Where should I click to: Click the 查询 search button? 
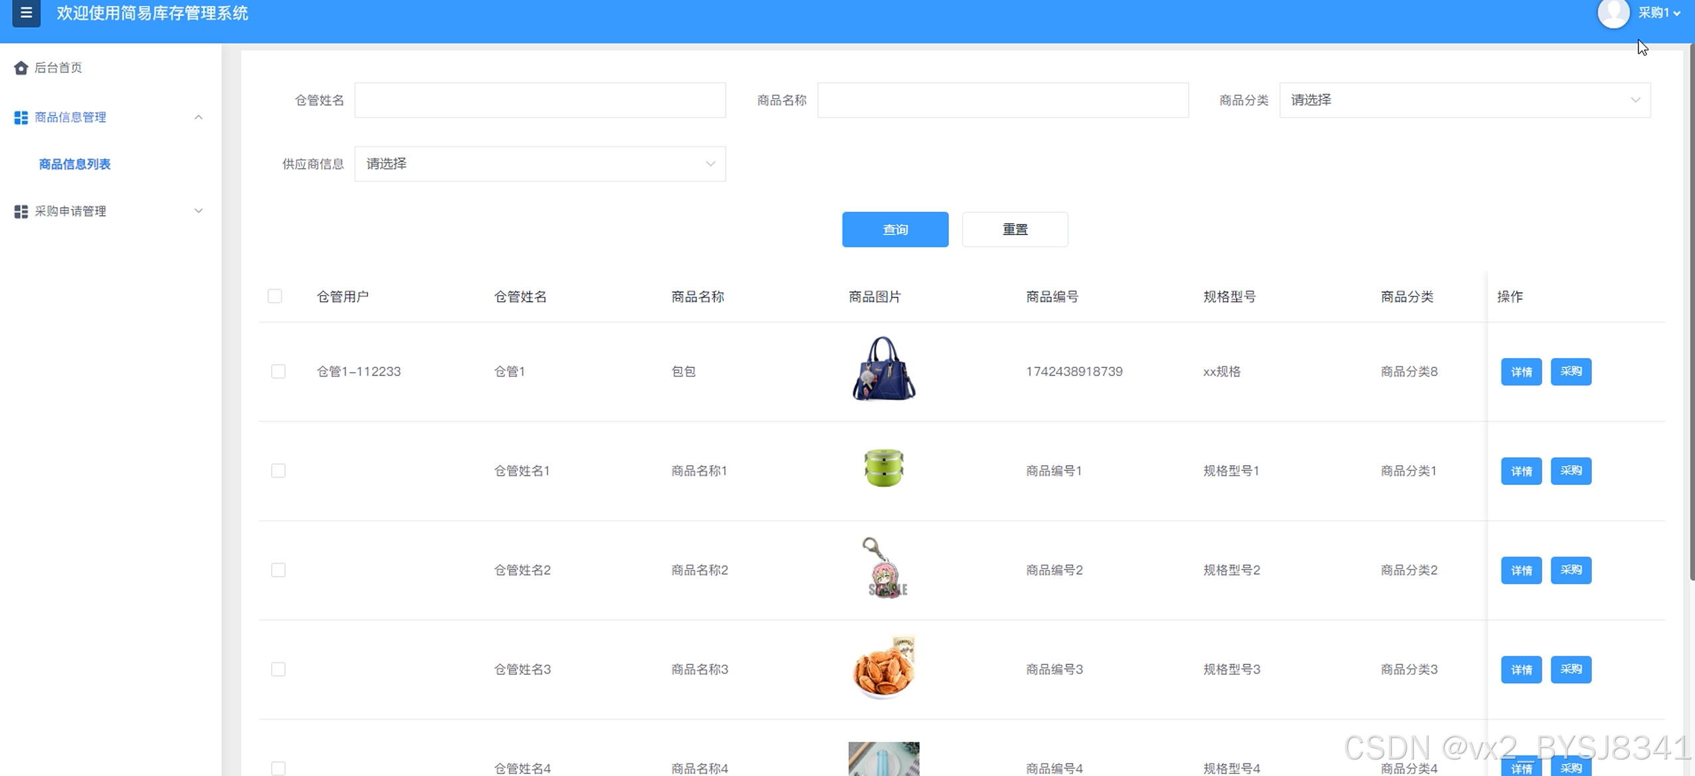(894, 230)
